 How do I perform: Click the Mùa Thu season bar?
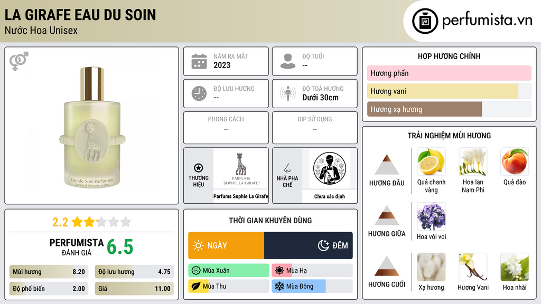(x=229, y=286)
